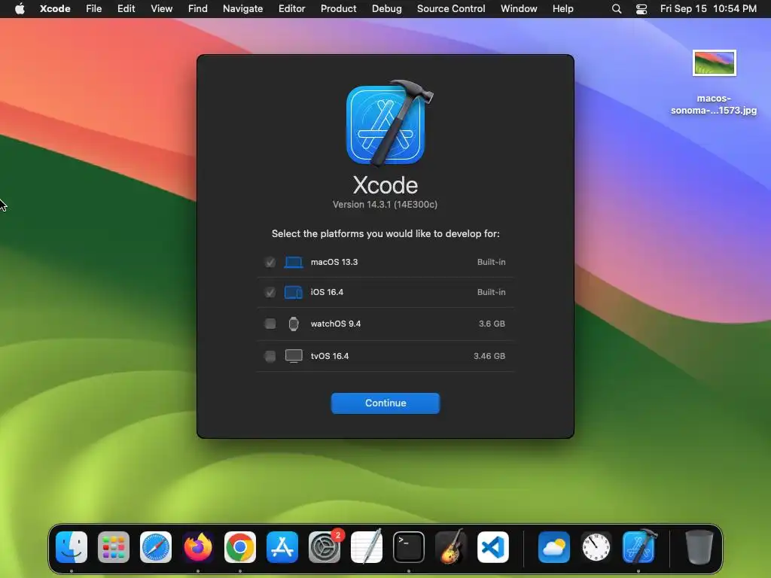Image resolution: width=771 pixels, height=578 pixels.
Task: Open Visual Studio Code from the Dock
Action: tap(493, 547)
